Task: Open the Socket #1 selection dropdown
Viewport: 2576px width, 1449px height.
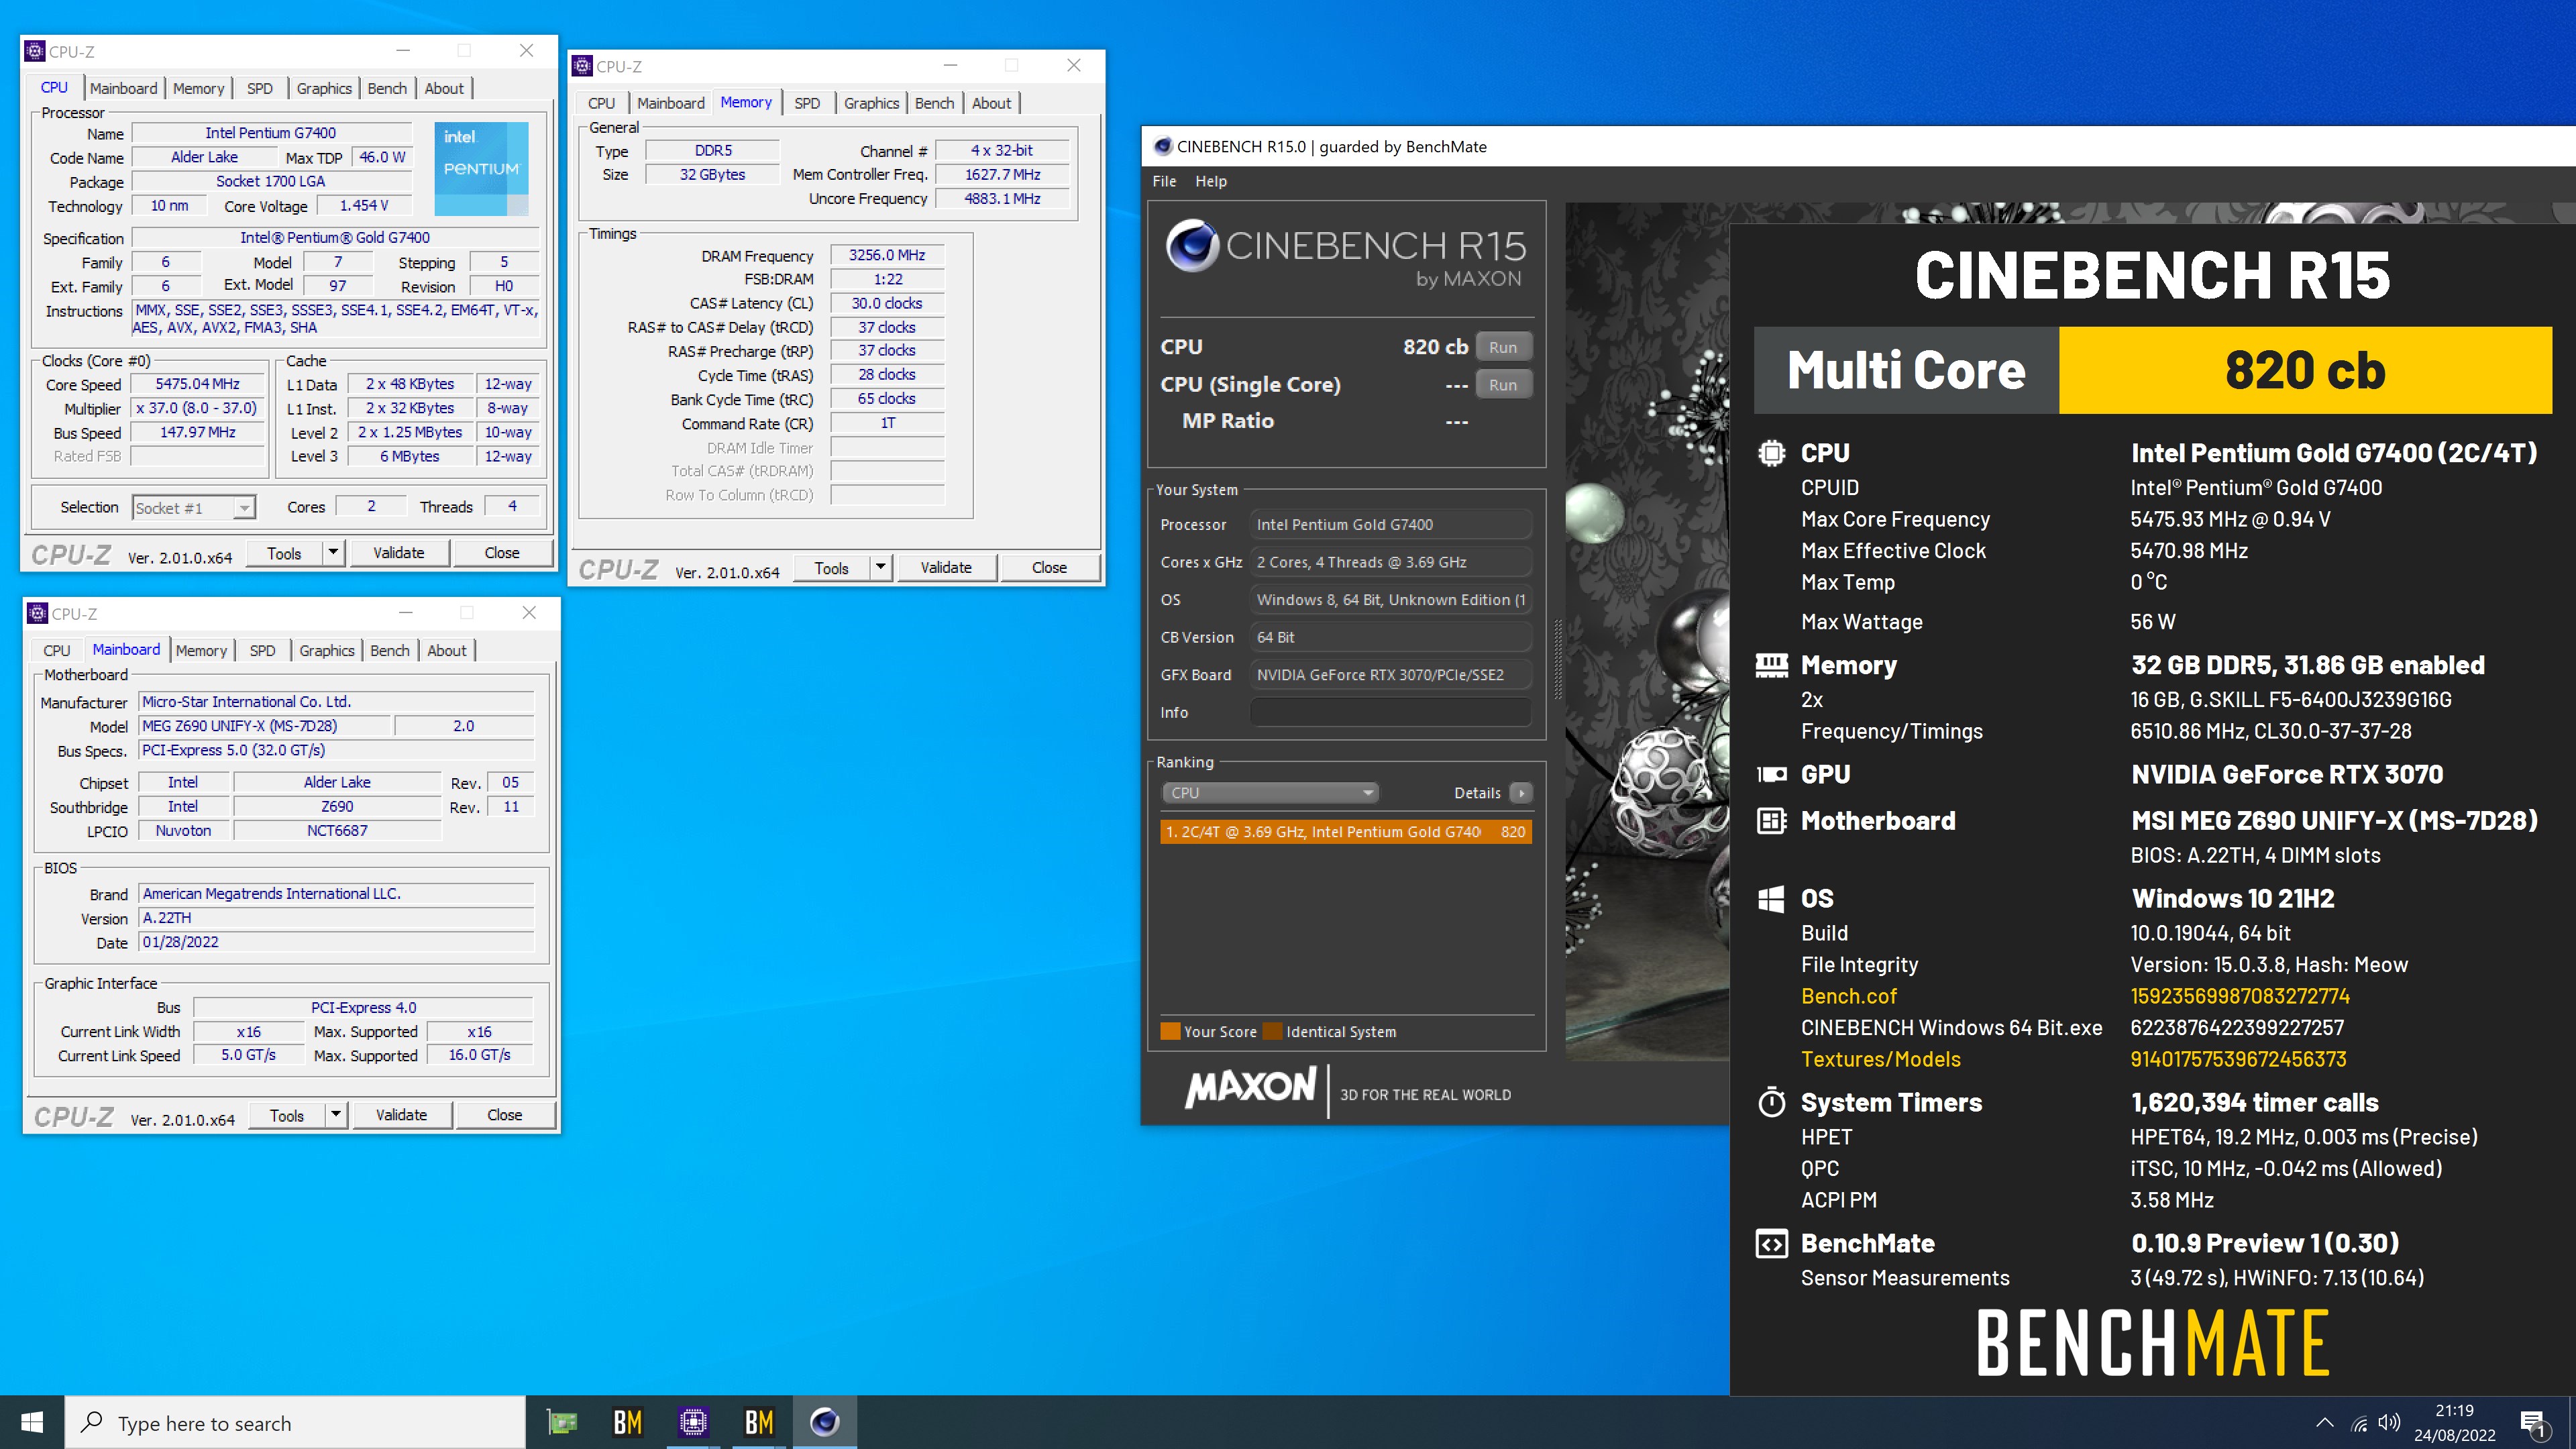Action: coord(194,508)
